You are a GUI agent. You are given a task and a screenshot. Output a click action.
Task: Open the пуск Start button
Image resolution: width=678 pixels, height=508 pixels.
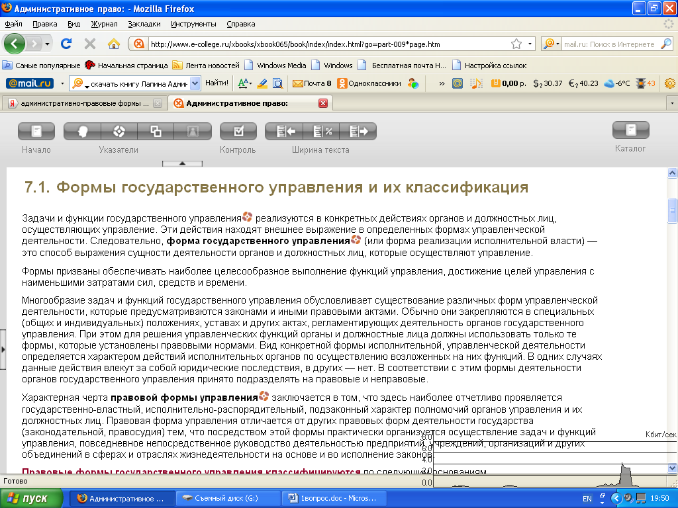(31, 499)
